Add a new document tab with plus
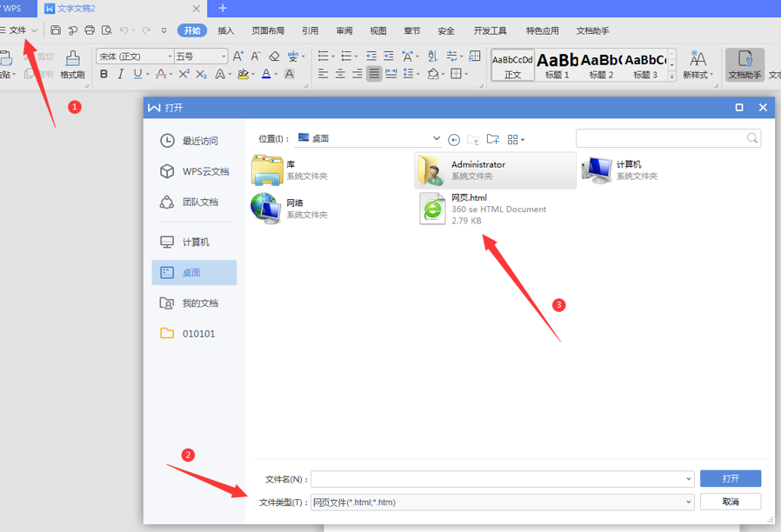Viewport: 781px width, 532px height. tap(223, 8)
